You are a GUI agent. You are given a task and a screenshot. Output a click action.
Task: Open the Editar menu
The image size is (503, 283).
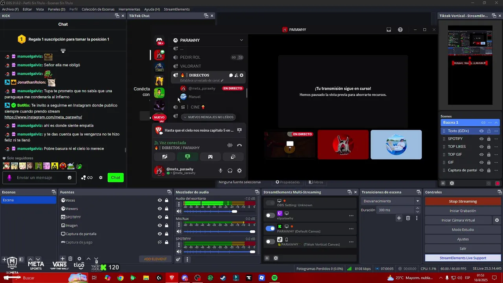coord(27,9)
